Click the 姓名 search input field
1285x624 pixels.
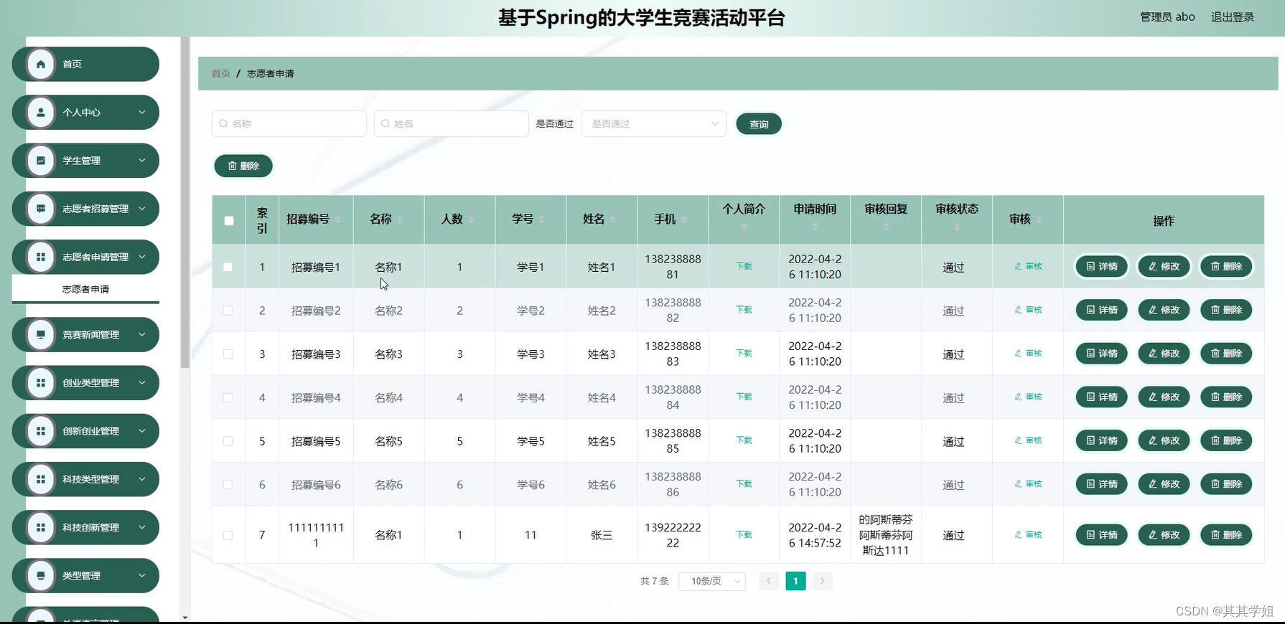[x=452, y=124]
